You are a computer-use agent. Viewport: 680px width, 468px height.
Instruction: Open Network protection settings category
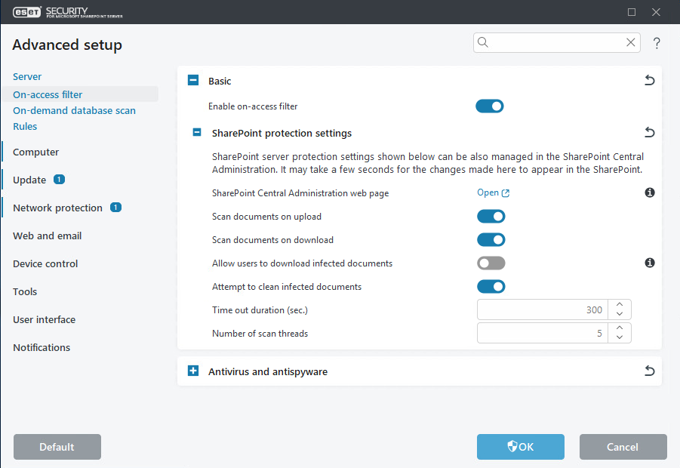(x=57, y=208)
